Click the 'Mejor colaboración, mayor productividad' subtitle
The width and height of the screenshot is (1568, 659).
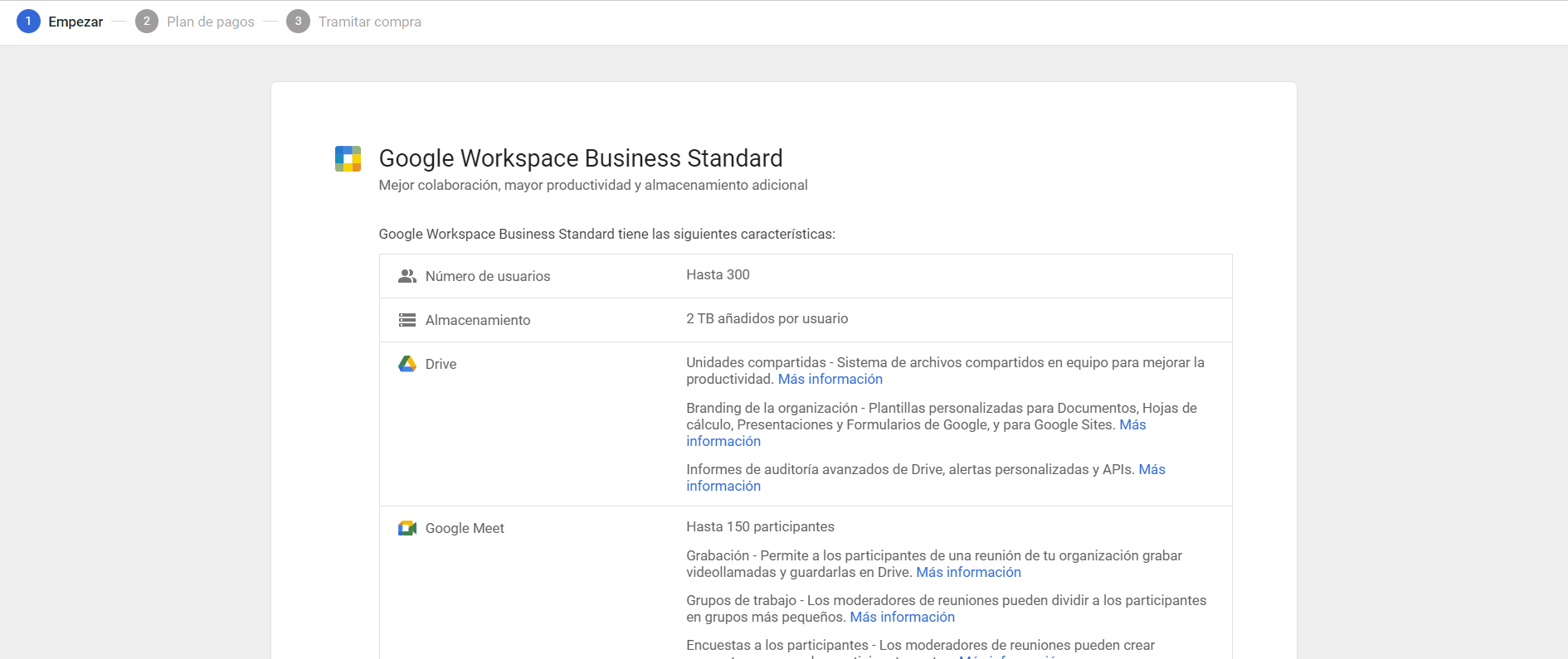click(x=593, y=185)
